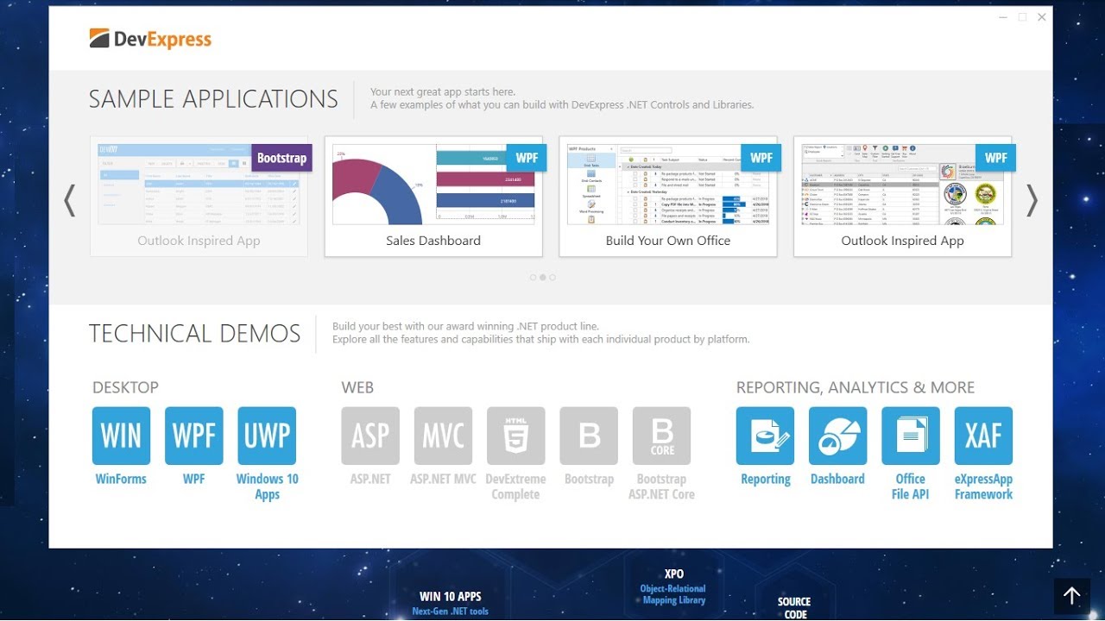Click the TECHNICAL DEMOS heading
The height and width of the screenshot is (621, 1105).
194,334
